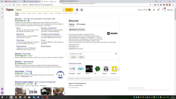Screen dimensions: 176x99
Task: Open the 251K Instagram thumbnail
Action: (x=33, y=92)
